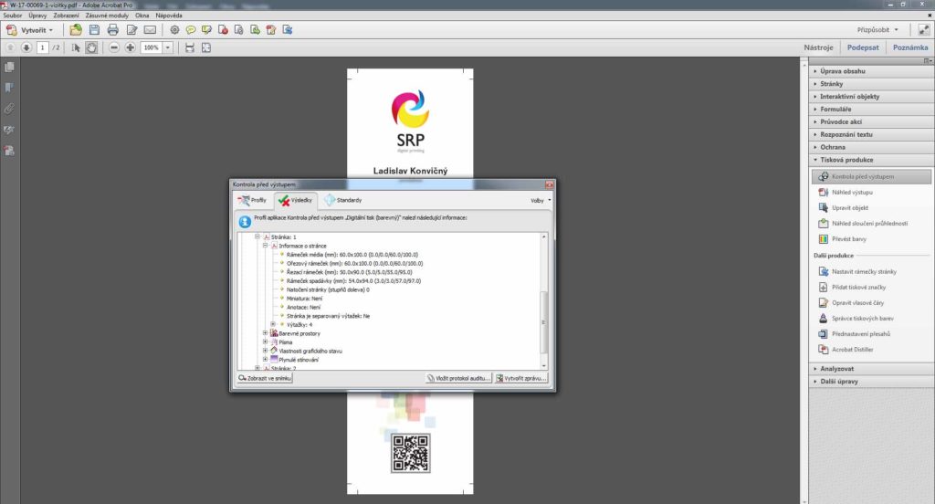Click the 100% zoom value field
935x504 pixels.
(x=152, y=47)
